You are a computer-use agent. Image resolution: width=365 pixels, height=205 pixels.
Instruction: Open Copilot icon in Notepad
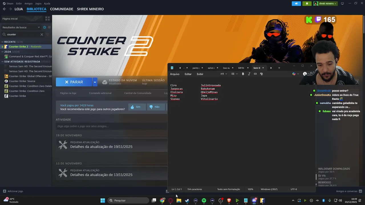click(x=294, y=74)
